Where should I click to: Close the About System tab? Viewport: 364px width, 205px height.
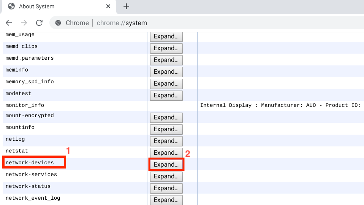click(108, 6)
